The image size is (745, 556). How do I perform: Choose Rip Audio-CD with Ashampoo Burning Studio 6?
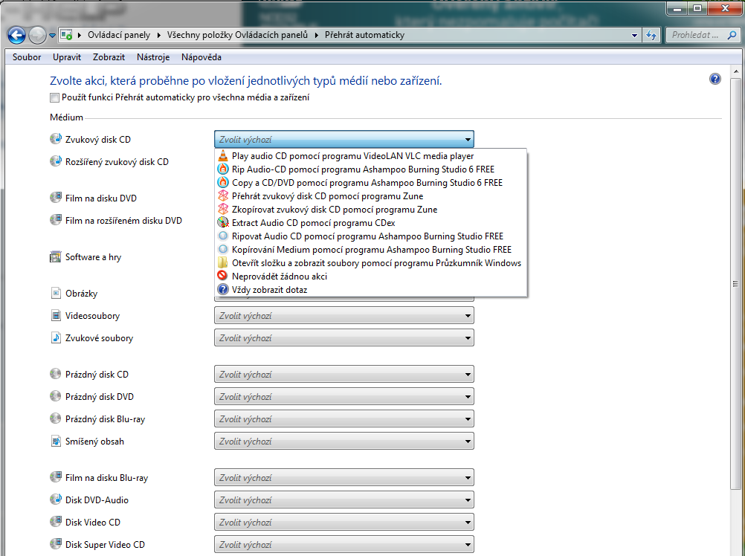click(370, 169)
